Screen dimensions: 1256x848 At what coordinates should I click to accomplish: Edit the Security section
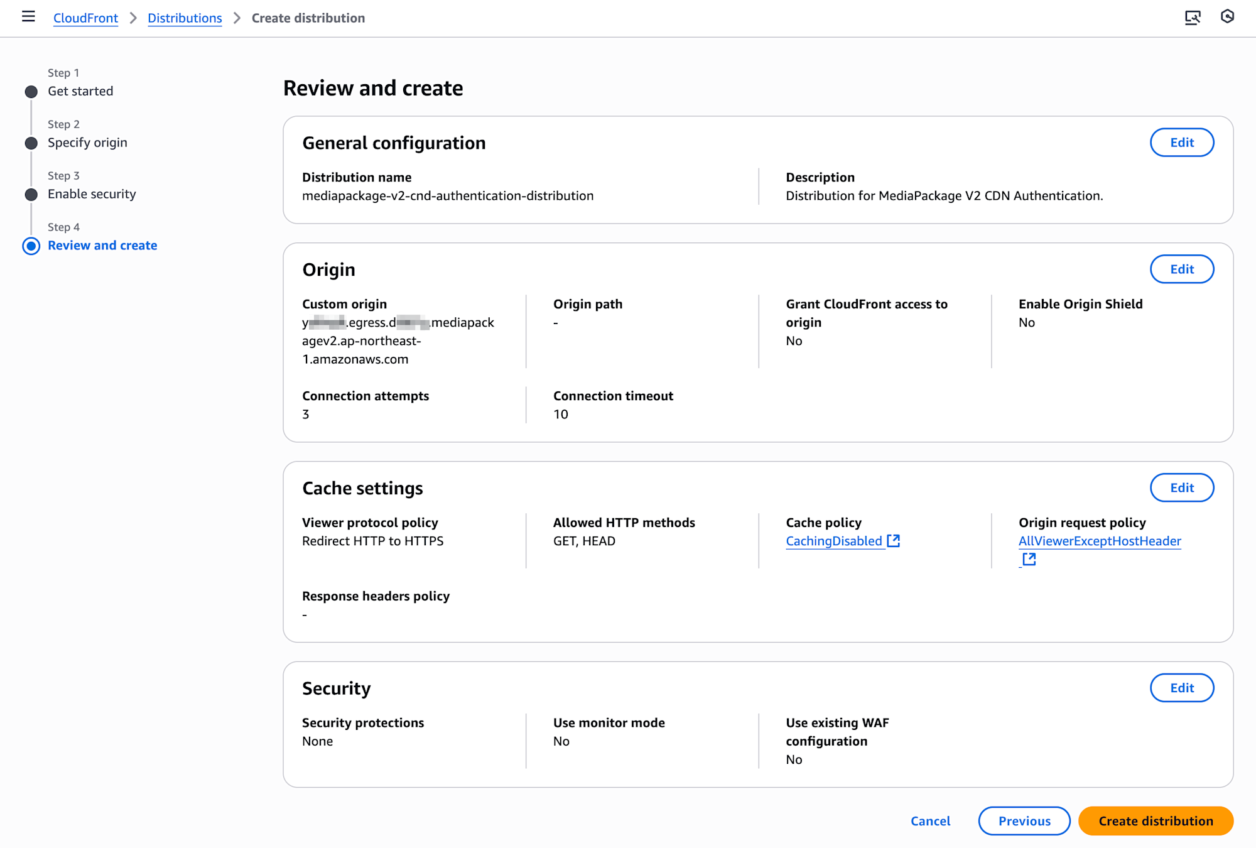tap(1181, 688)
